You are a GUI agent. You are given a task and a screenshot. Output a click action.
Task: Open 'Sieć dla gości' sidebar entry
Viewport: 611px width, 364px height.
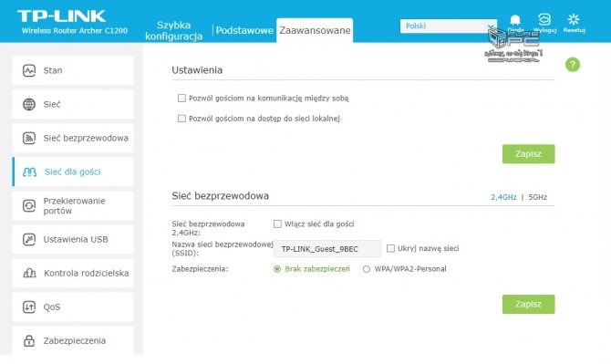click(x=73, y=172)
